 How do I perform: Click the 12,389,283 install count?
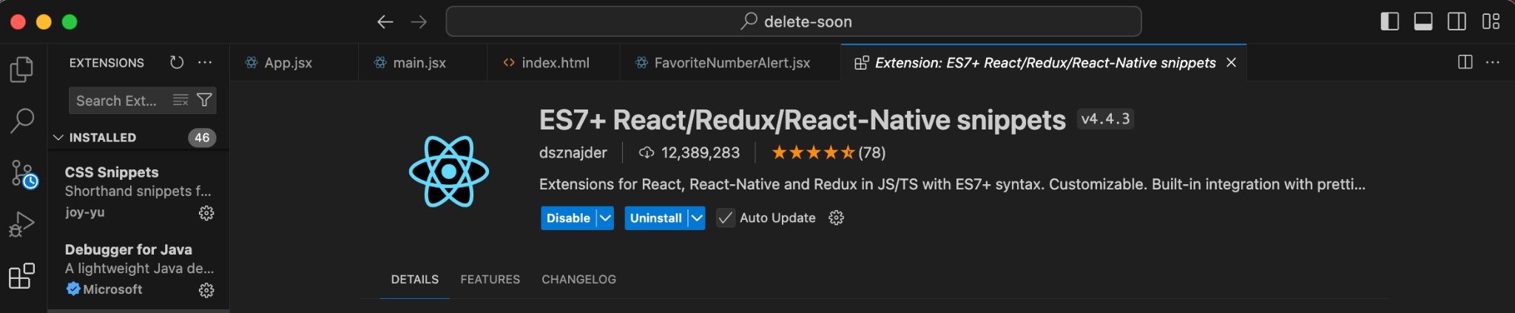click(700, 152)
